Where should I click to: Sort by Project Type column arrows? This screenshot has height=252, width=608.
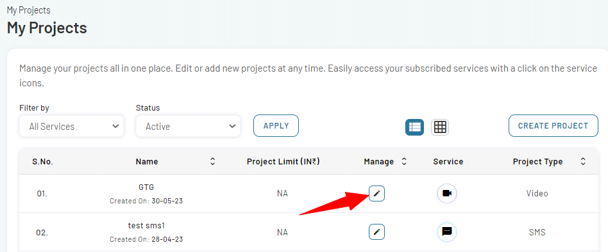pyautogui.click(x=583, y=162)
